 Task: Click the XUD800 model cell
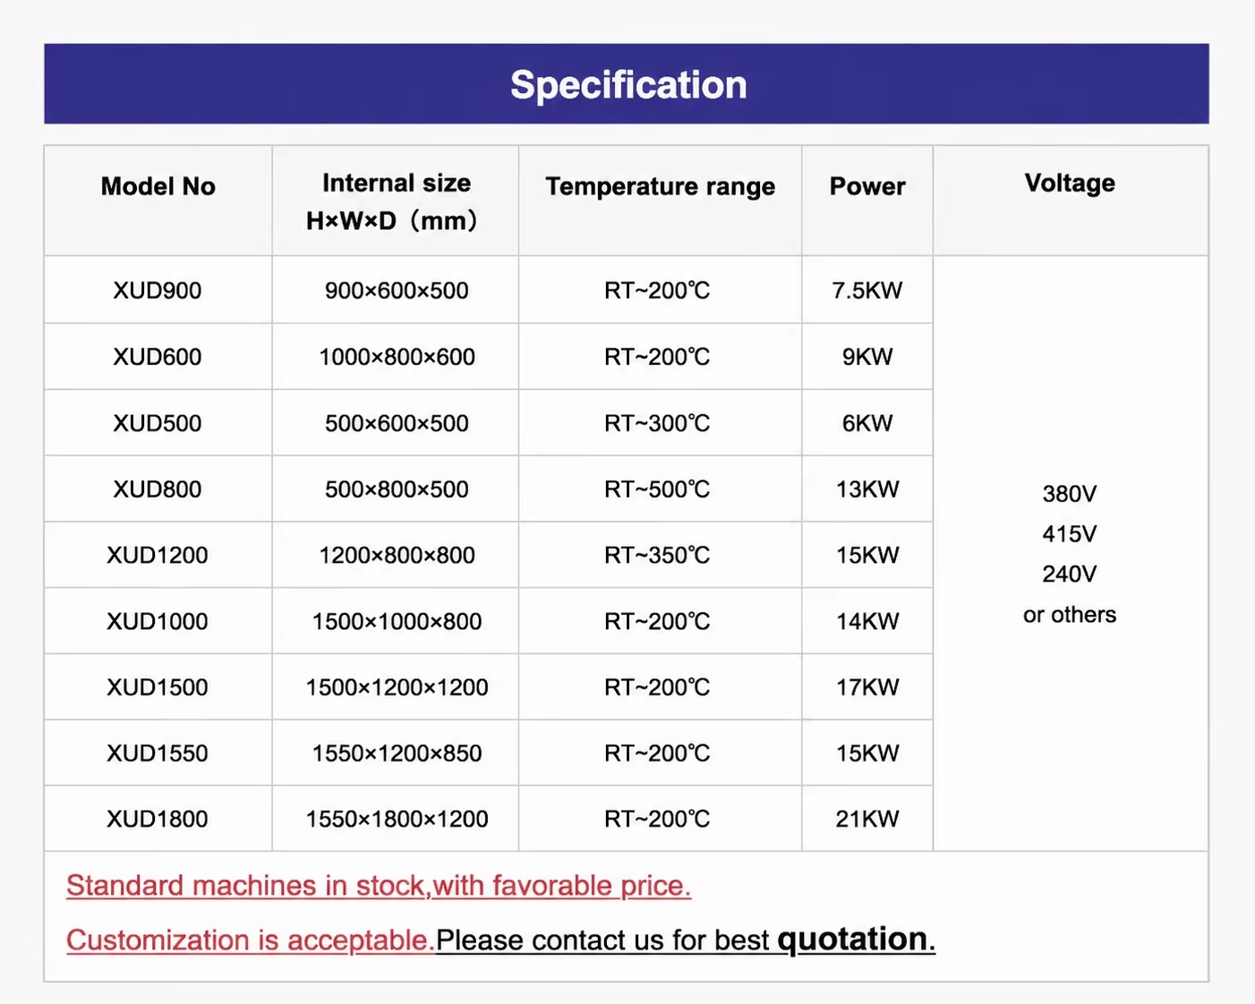coord(158,489)
